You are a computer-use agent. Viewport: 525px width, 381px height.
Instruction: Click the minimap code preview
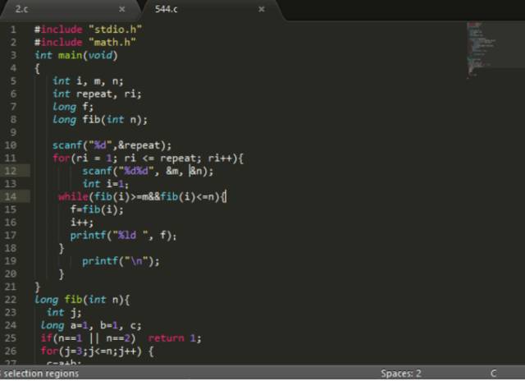click(x=482, y=49)
